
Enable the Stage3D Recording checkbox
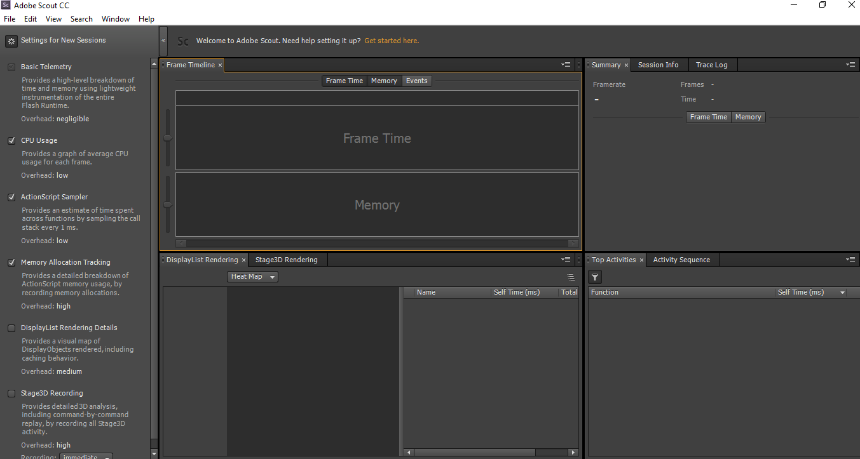[x=11, y=393]
